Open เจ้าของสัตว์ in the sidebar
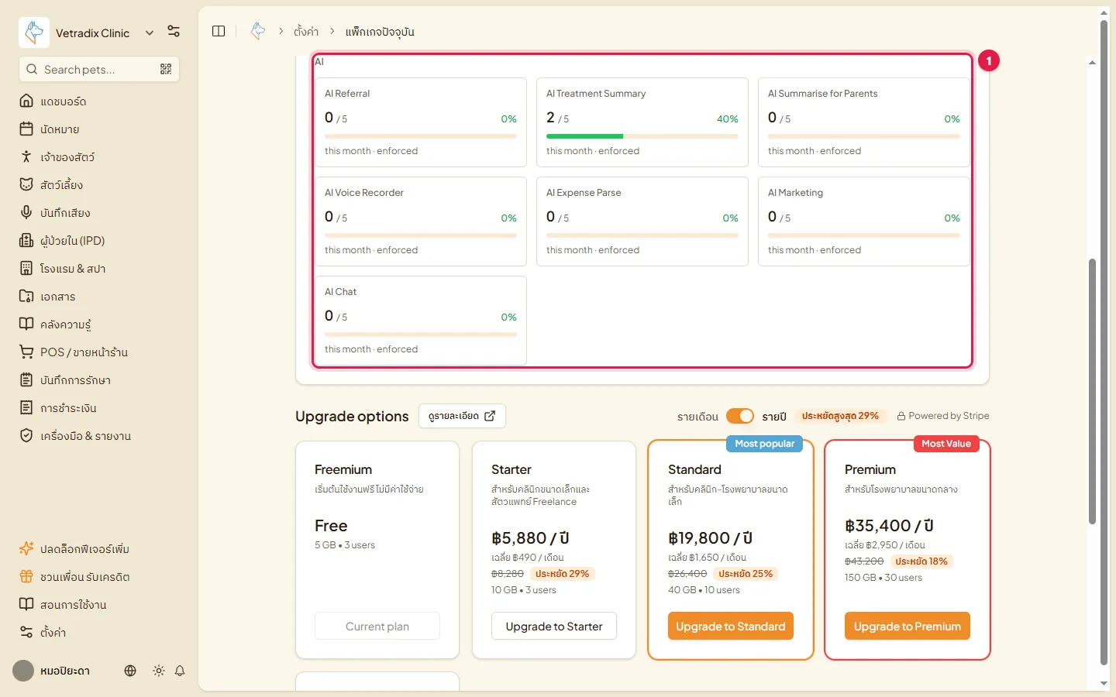The height and width of the screenshot is (697, 1116). pyautogui.click(x=99, y=156)
